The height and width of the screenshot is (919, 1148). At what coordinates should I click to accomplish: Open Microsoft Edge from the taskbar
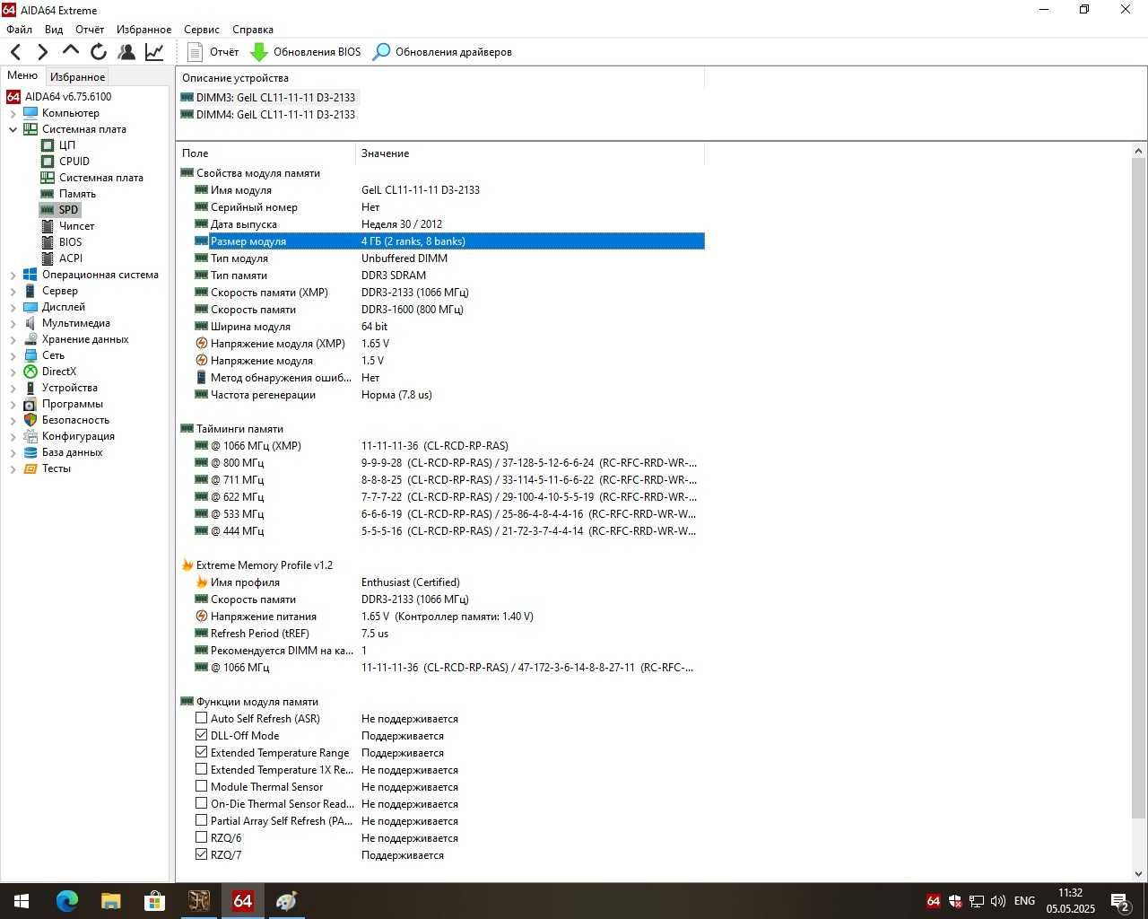pyautogui.click(x=67, y=900)
